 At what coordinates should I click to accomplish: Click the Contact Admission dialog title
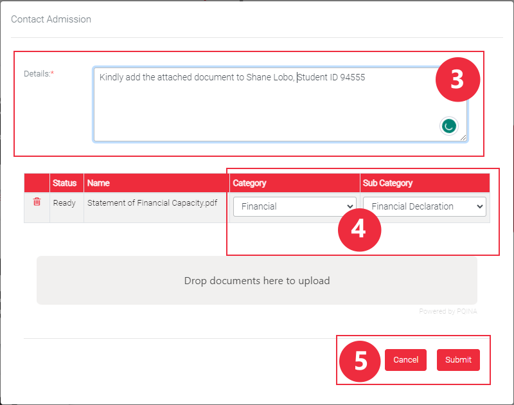[51, 19]
